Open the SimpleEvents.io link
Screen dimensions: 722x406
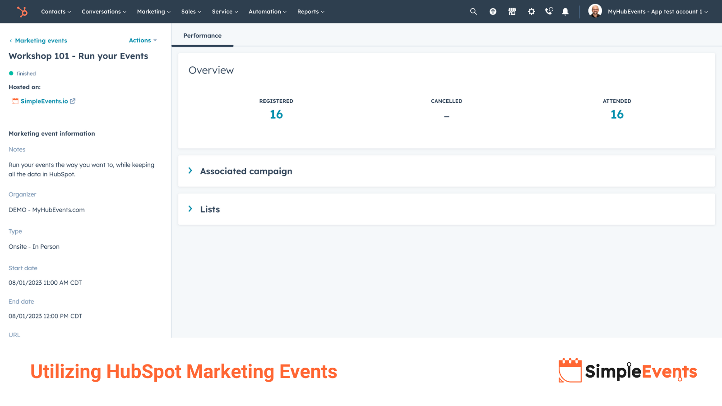(44, 101)
